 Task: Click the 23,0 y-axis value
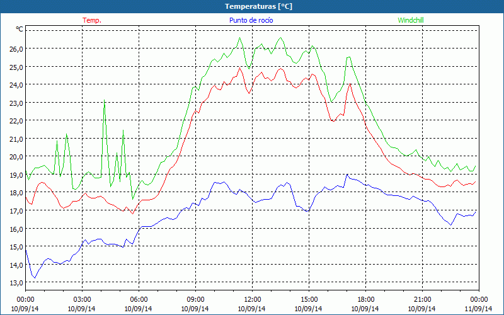17,103
